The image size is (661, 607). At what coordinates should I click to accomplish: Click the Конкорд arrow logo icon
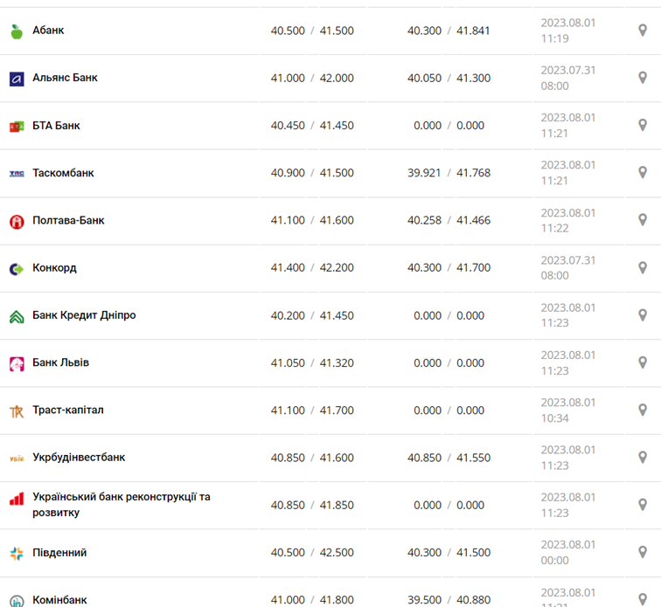click(17, 269)
